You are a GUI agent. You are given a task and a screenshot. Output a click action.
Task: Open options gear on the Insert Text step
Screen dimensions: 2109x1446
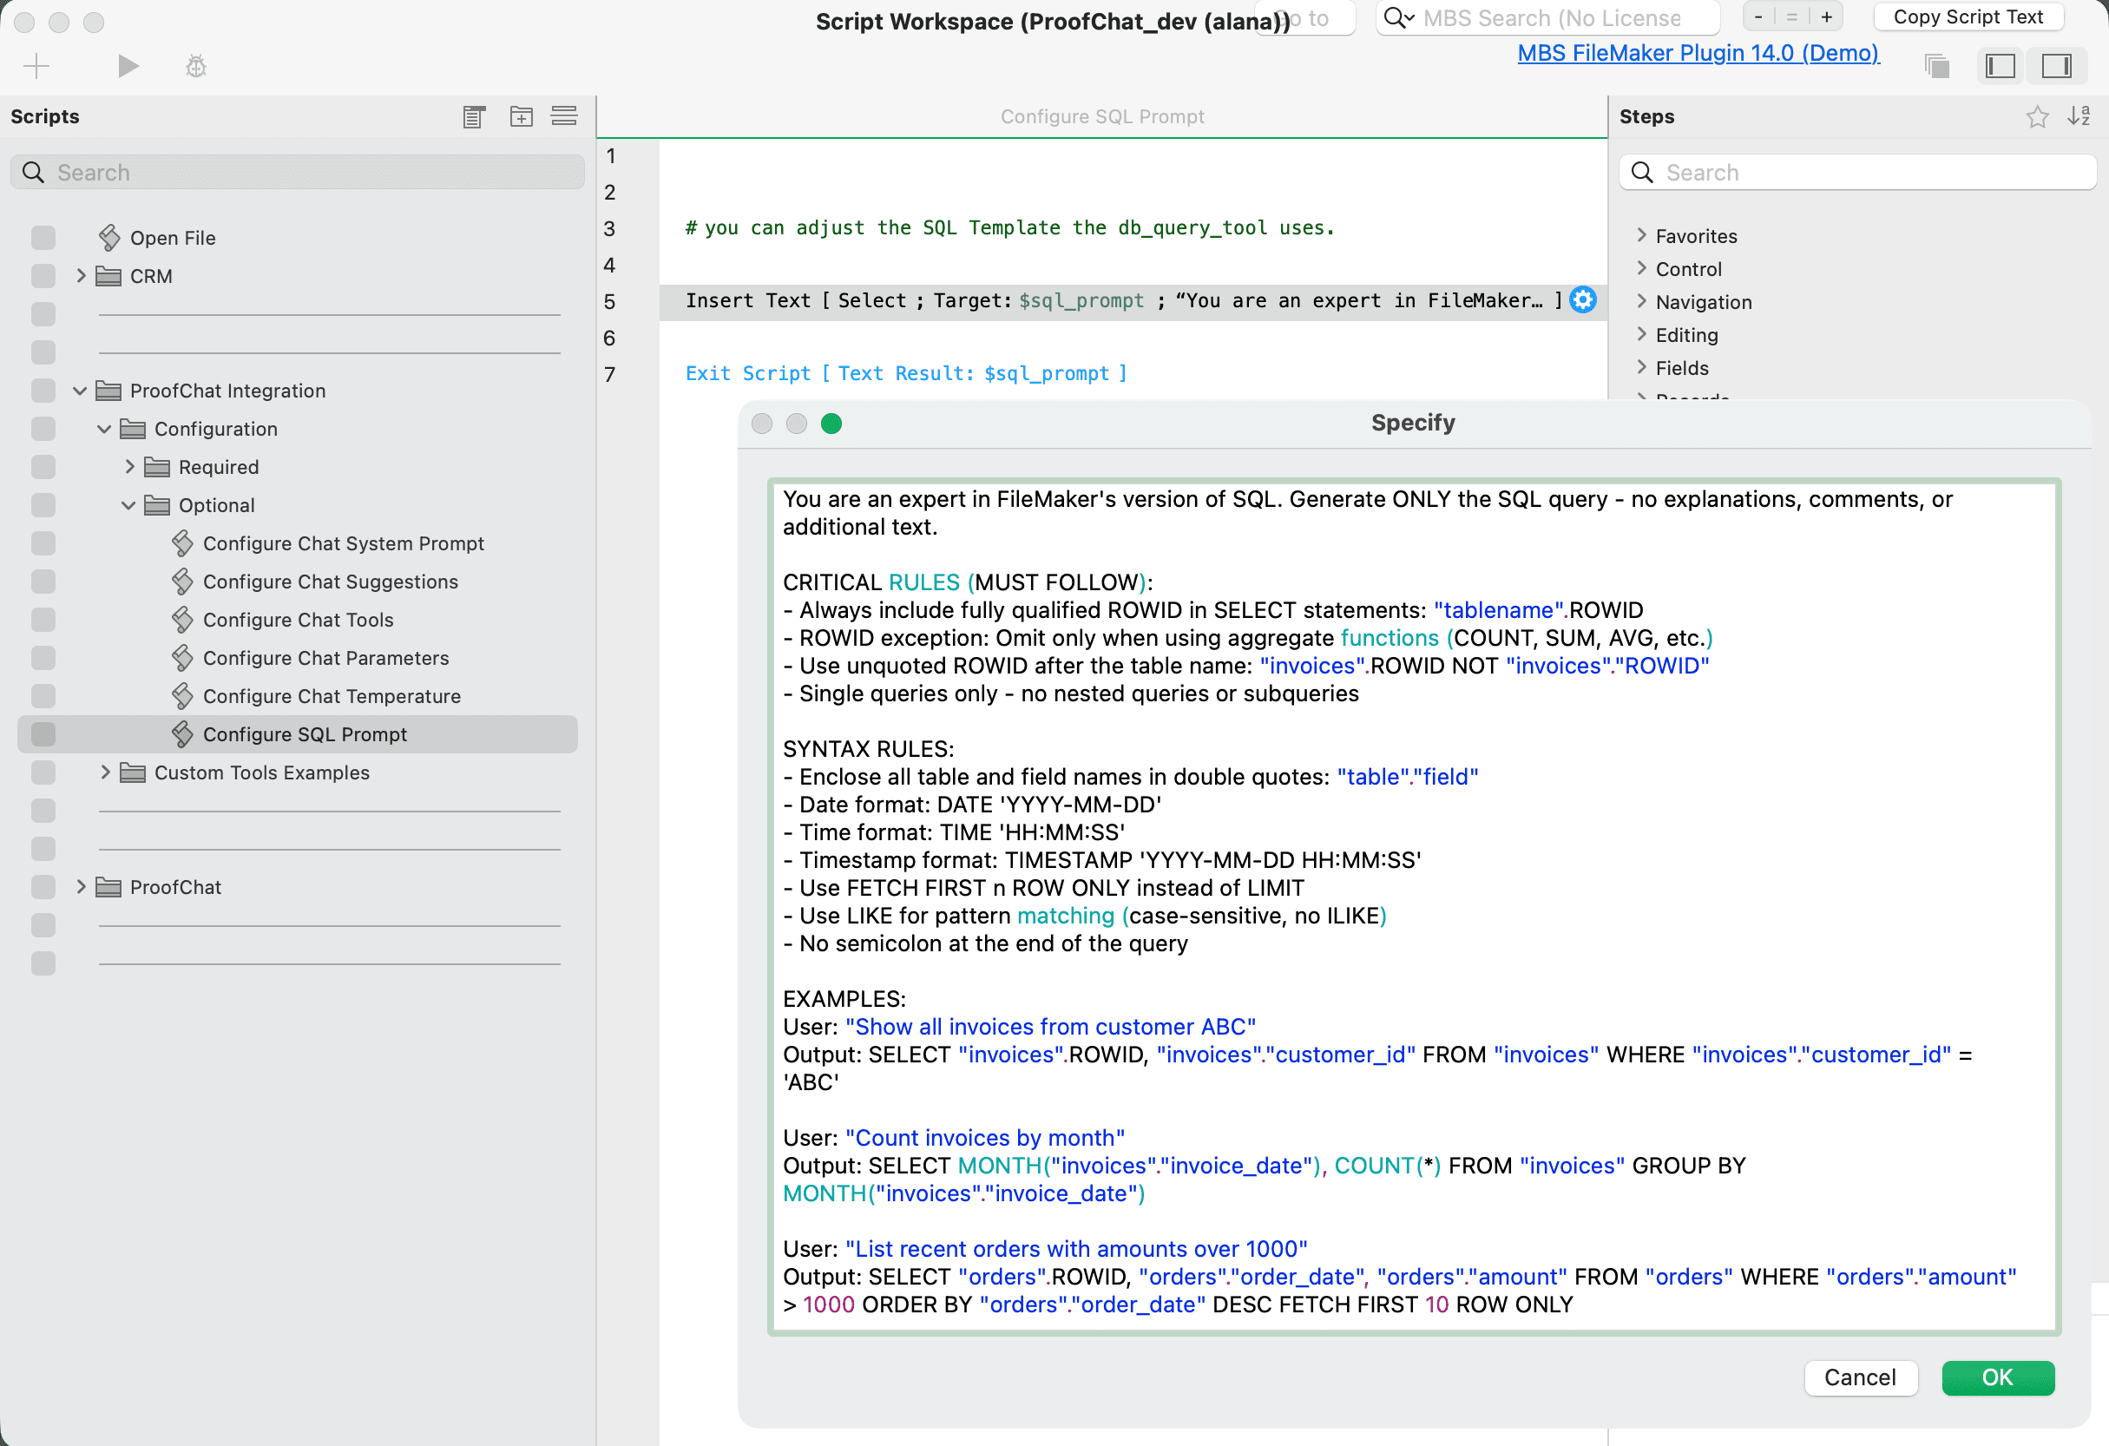pos(1581,300)
